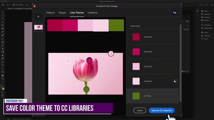Select the Gradient tool

click(2, 52)
